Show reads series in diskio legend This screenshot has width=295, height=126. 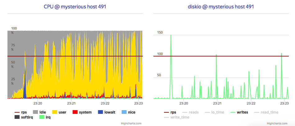point(191,112)
